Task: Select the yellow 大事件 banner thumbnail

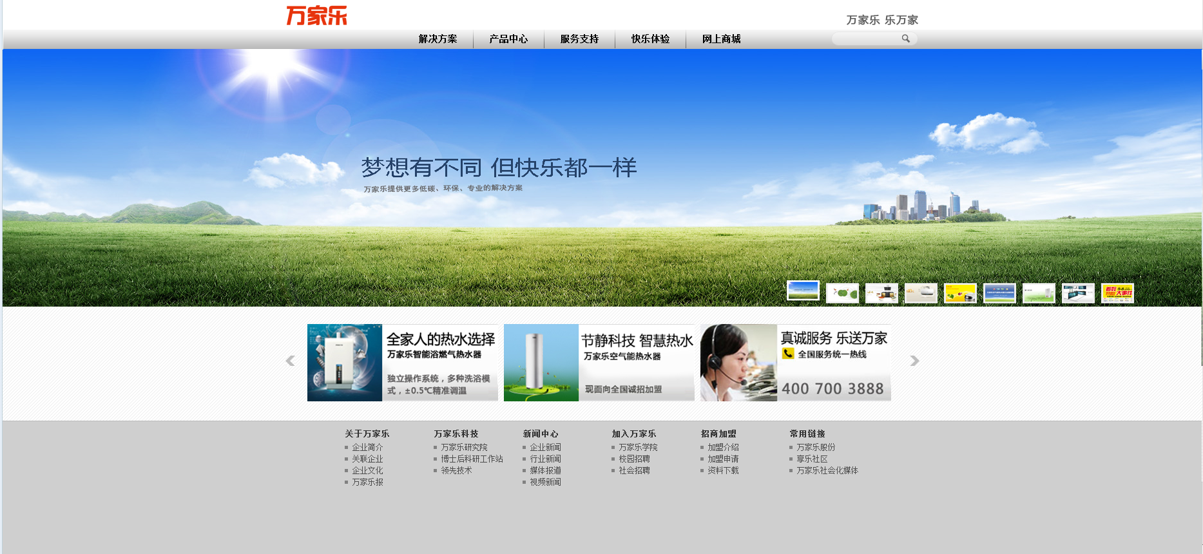Action: [x=1117, y=293]
